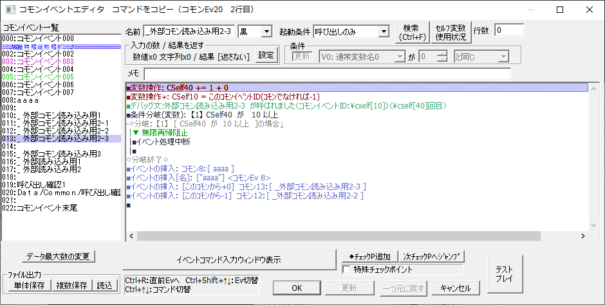Select 004:コモンイベント004 in the list

61,69
